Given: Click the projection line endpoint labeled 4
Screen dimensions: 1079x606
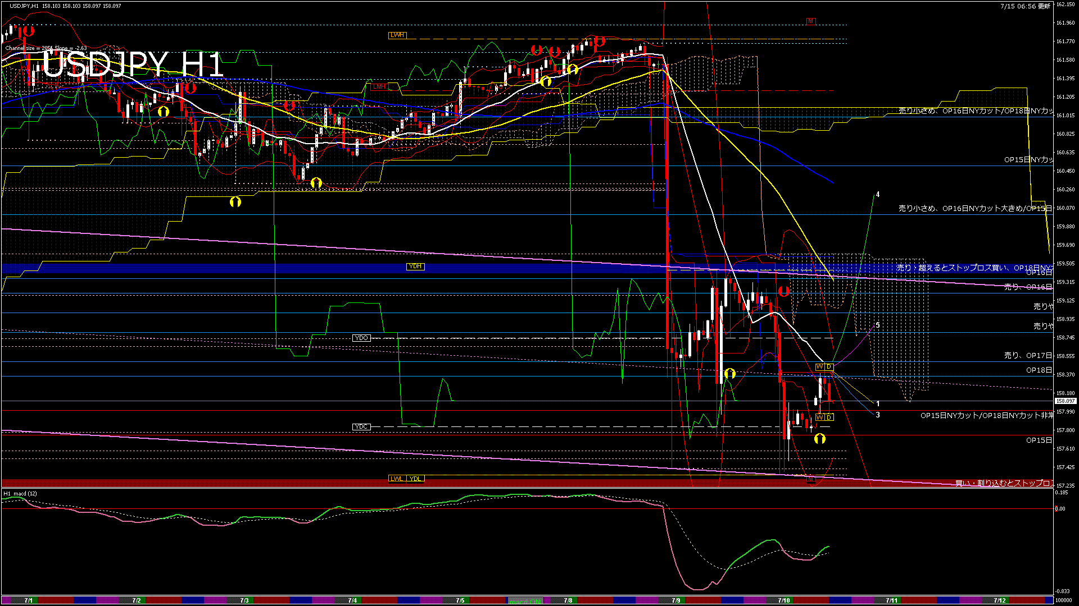Looking at the screenshot, I should (x=877, y=195).
